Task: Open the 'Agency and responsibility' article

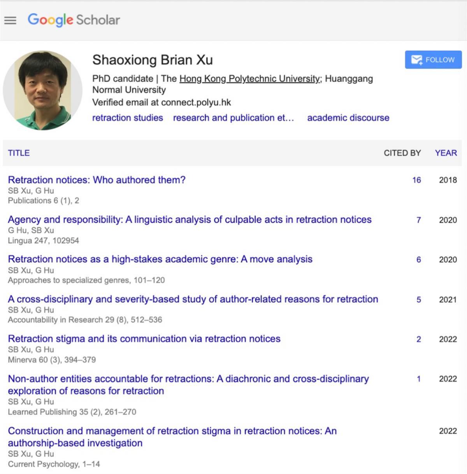Action: [190, 219]
